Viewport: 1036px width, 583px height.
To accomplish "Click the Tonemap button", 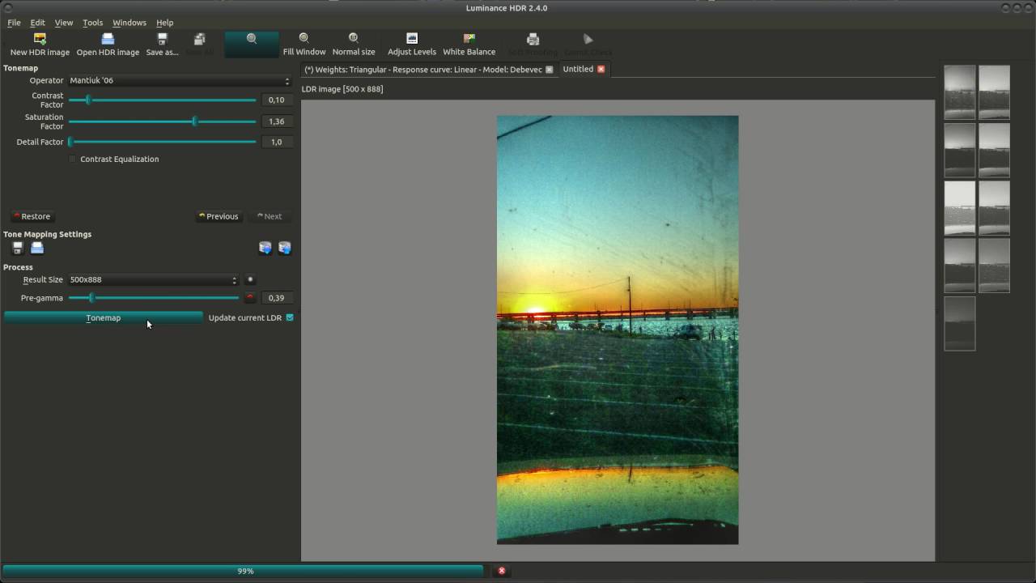I will 103,318.
